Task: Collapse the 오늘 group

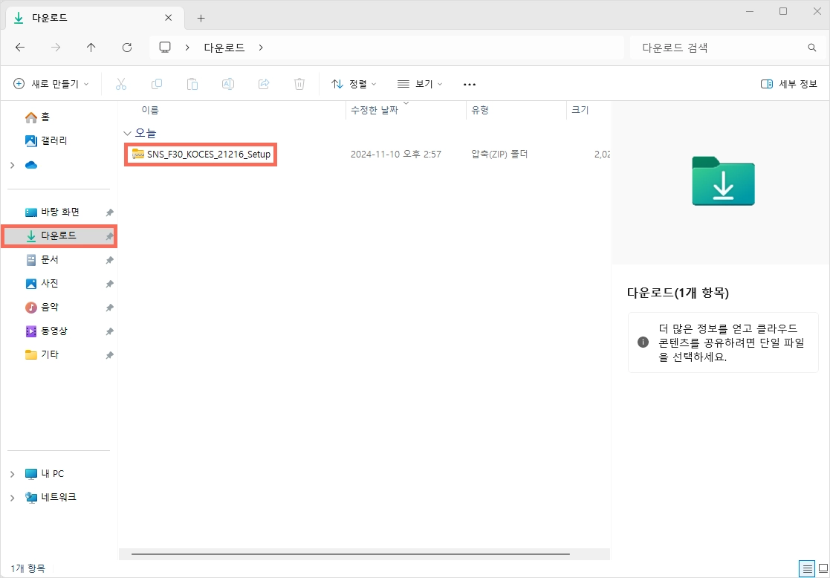Action: (x=126, y=133)
